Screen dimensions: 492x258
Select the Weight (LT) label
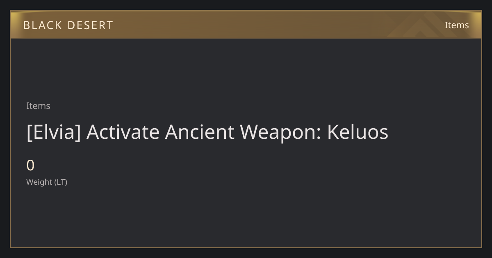[47, 182]
